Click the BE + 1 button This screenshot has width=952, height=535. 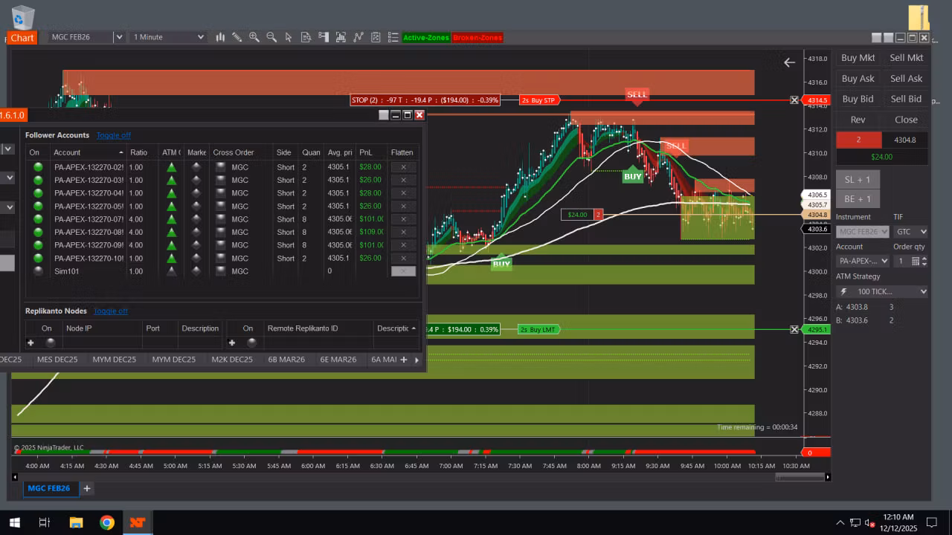coord(858,198)
